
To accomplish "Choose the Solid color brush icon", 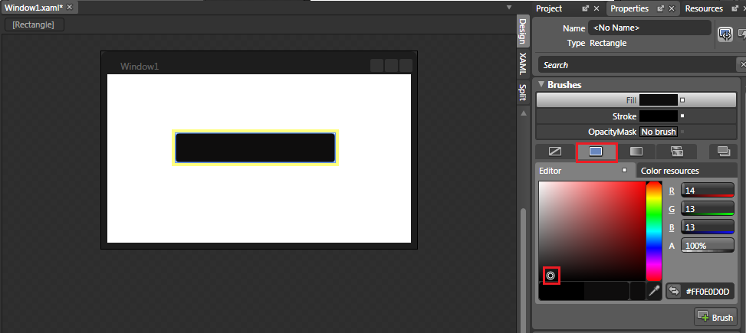I will pos(596,152).
